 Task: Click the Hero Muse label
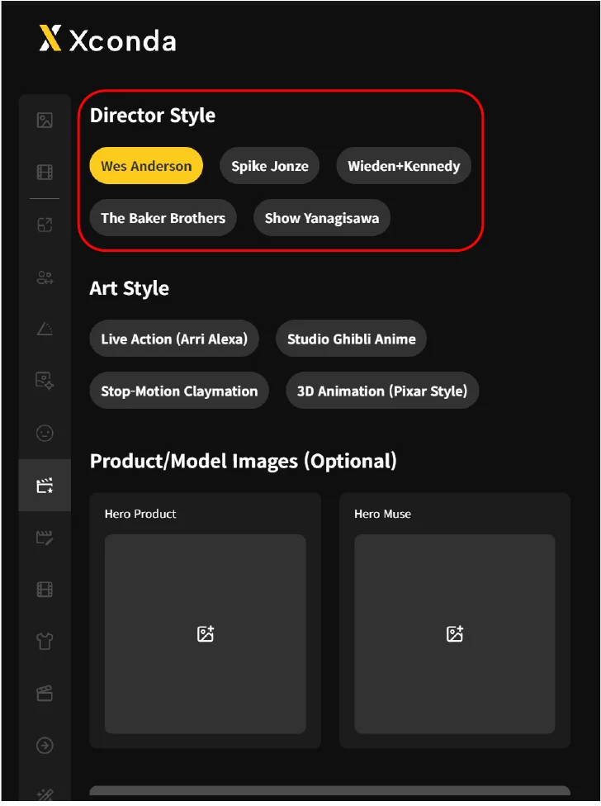pos(383,514)
